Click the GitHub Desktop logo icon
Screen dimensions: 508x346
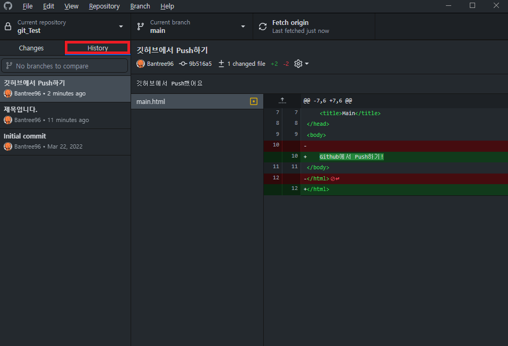coord(8,6)
